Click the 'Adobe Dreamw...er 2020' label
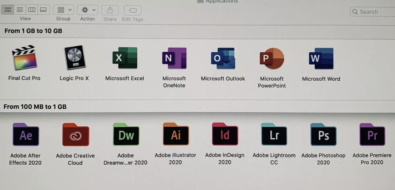 (x=125, y=159)
